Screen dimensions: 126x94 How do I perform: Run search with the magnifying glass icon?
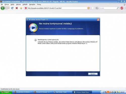(x=118, y=8)
